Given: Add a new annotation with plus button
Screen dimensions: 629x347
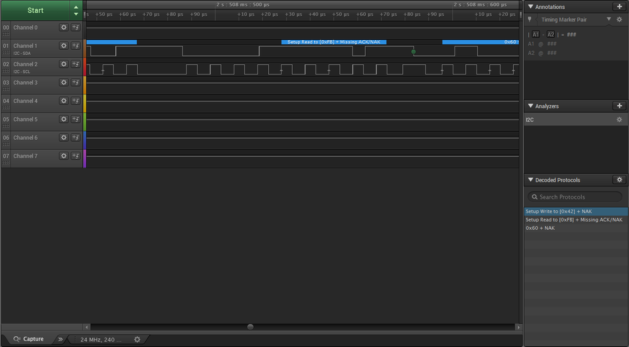Looking at the screenshot, I should point(620,6).
